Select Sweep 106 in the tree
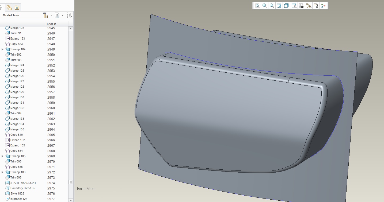The height and width of the screenshot is (202, 384). pyautogui.click(x=18, y=172)
